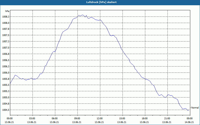Click the 1005,5 pressure label
200x125 pixels.
click(6, 85)
